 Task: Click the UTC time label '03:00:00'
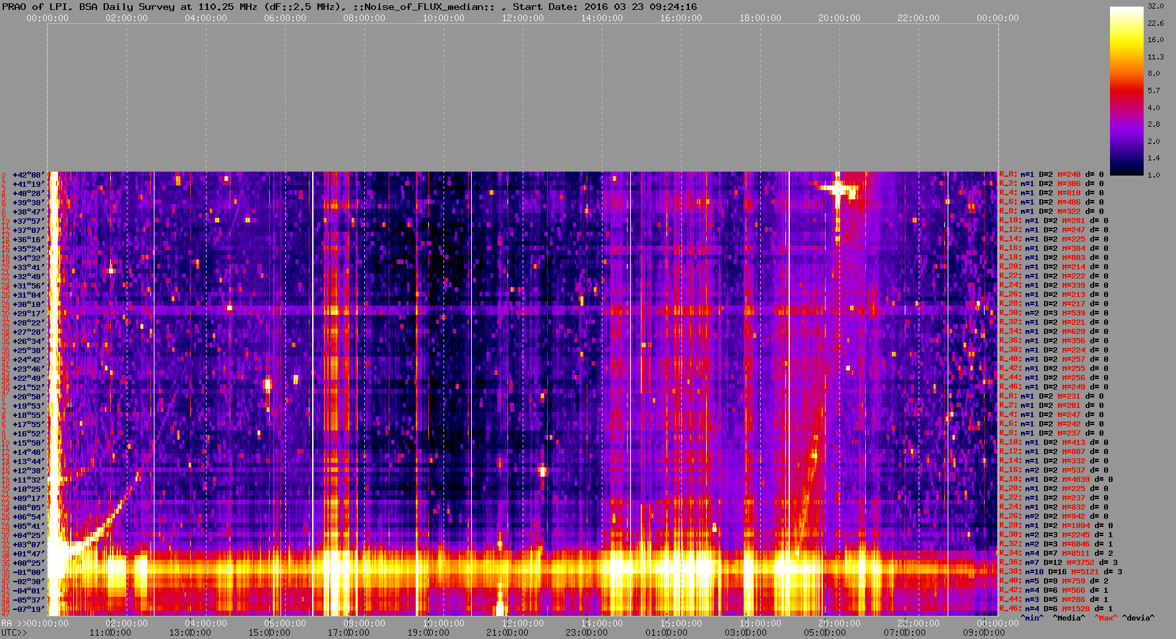745,633
